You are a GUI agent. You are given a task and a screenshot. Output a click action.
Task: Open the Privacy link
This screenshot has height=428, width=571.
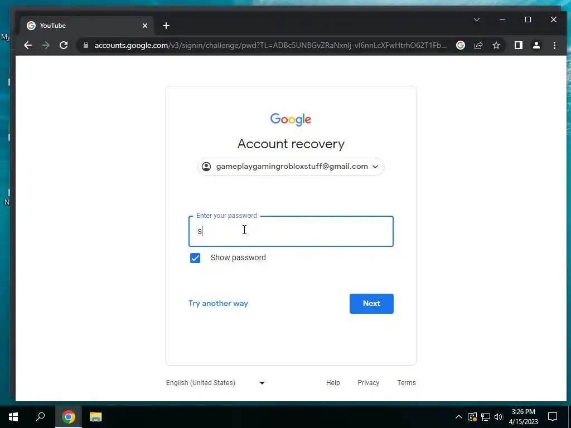[x=368, y=382]
